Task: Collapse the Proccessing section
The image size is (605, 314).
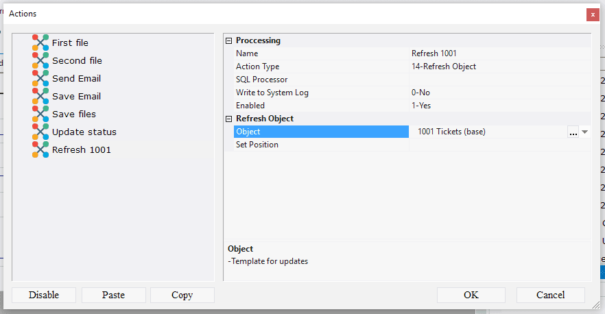Action: point(229,40)
